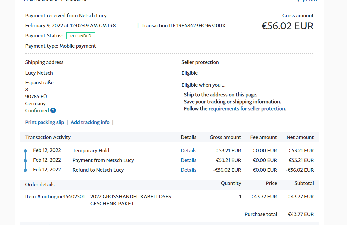The height and width of the screenshot is (225, 347).
Task: Select item number outingme15402501
Action: click(55, 197)
